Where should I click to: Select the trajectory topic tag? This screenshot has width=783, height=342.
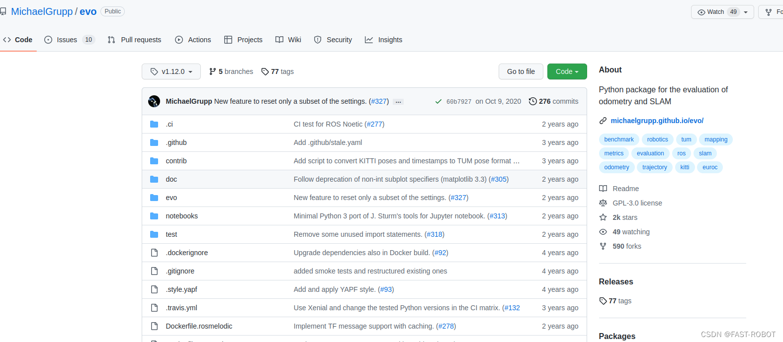[654, 167]
